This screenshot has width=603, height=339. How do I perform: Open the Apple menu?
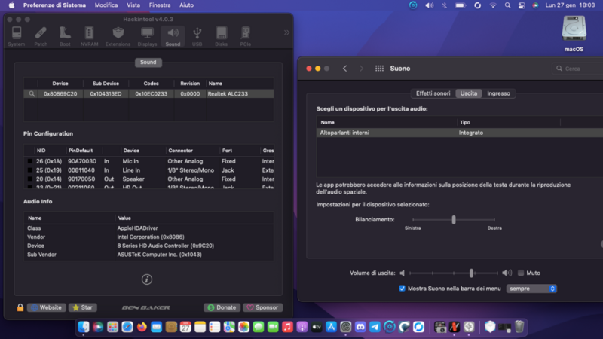click(11, 5)
